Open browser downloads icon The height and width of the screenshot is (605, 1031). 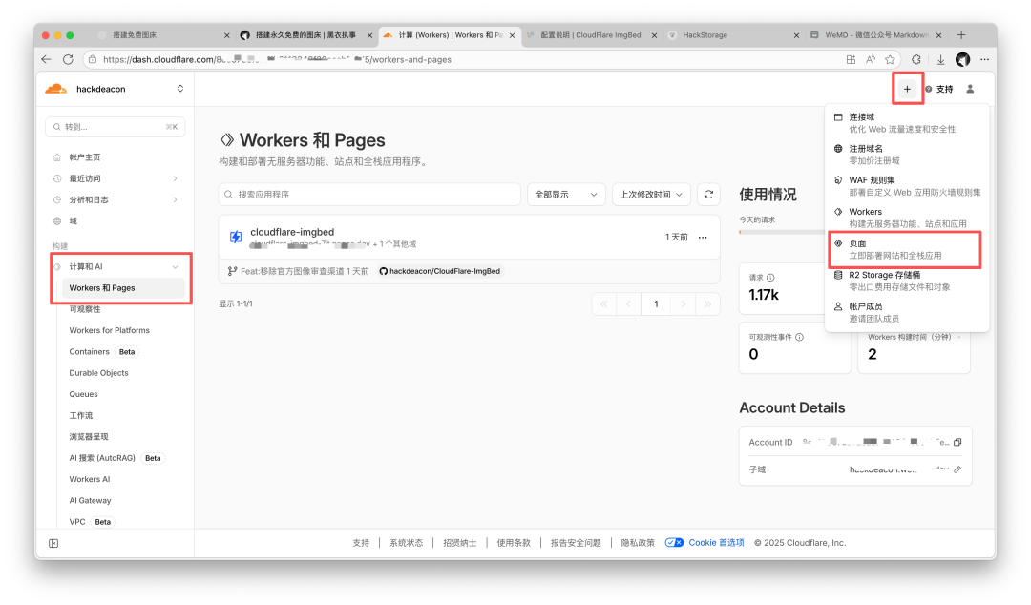pyautogui.click(x=941, y=59)
